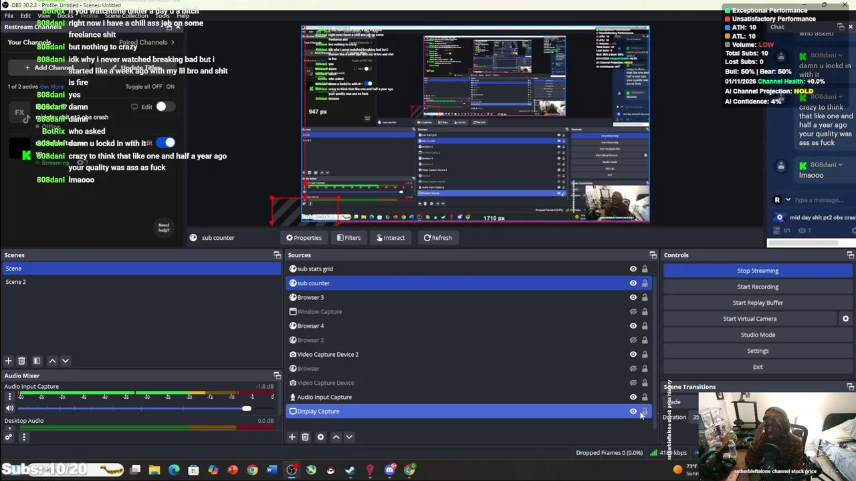
Task: Click Start Replay Buffer
Action: coord(758,303)
